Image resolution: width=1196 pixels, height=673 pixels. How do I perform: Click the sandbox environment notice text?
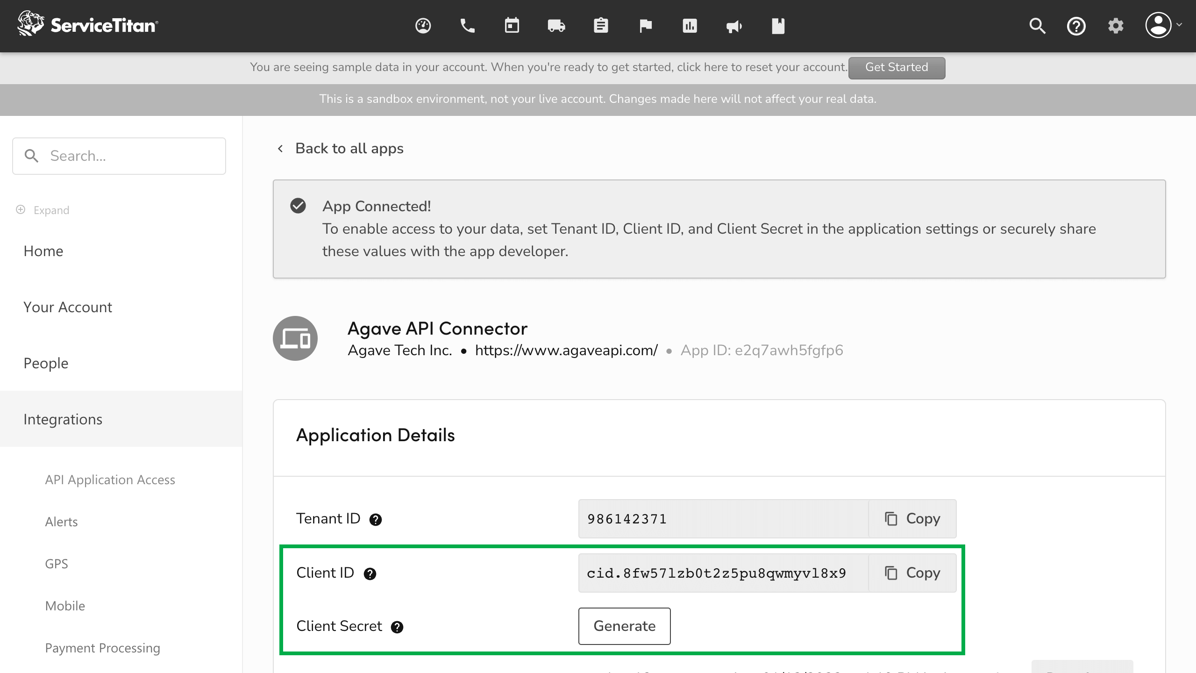pos(598,99)
